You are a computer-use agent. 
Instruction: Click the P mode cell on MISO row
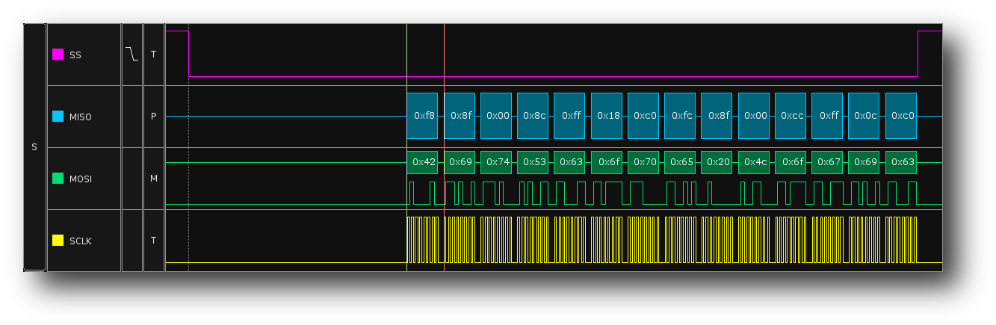pyautogui.click(x=153, y=117)
